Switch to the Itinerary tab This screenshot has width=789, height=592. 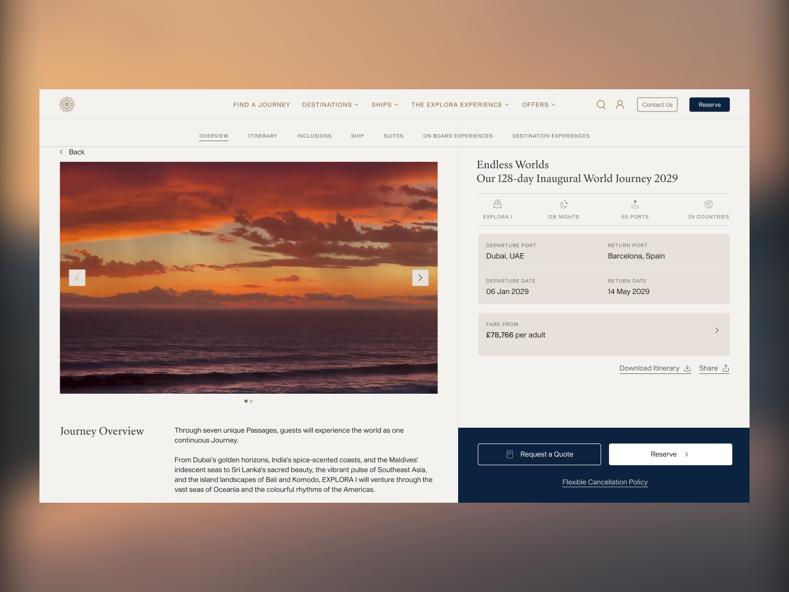click(x=262, y=136)
